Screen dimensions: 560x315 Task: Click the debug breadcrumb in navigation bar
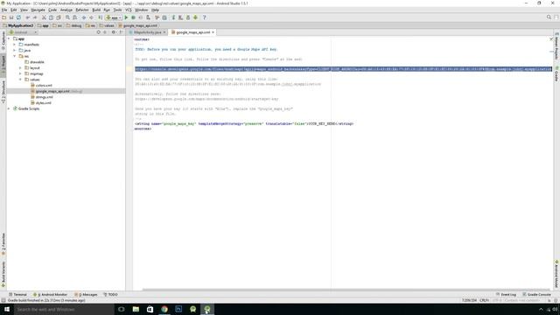(x=73, y=25)
